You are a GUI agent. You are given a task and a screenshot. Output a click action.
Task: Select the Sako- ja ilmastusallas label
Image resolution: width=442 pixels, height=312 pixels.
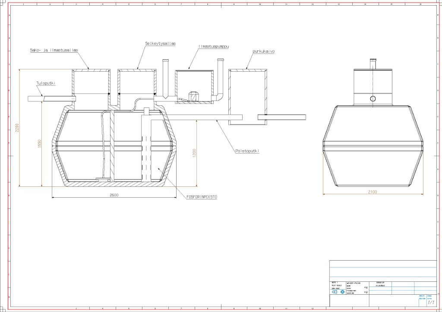pos(54,50)
